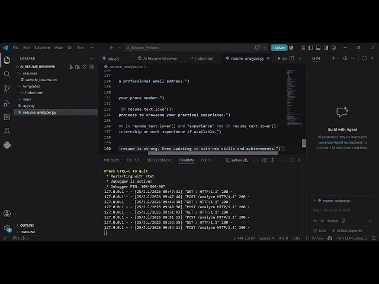The image size is (379, 284).
Task: Open the Run menu
Action: point(81,48)
